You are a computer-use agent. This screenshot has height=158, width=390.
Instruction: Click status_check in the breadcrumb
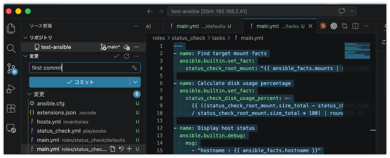coord(189,38)
